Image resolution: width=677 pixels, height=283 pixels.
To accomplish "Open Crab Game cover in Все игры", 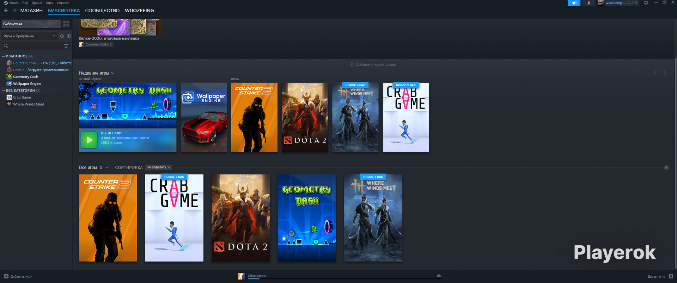I will 174,218.
